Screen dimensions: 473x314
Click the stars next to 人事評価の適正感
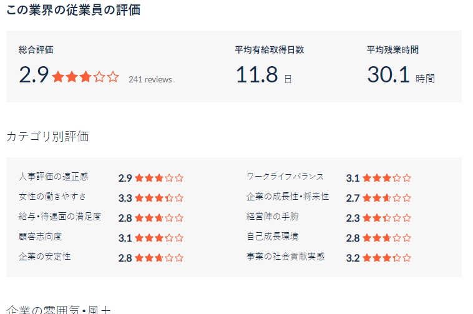(x=159, y=178)
